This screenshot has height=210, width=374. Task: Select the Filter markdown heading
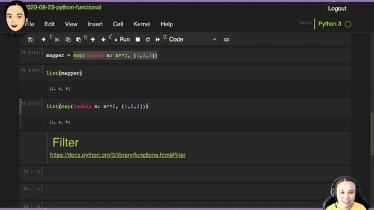[x=65, y=142]
